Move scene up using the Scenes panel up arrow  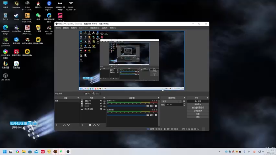(65, 125)
